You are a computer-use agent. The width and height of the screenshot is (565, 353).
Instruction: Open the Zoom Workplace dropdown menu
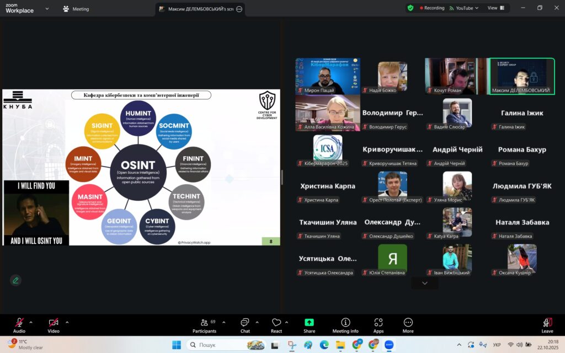(x=47, y=9)
